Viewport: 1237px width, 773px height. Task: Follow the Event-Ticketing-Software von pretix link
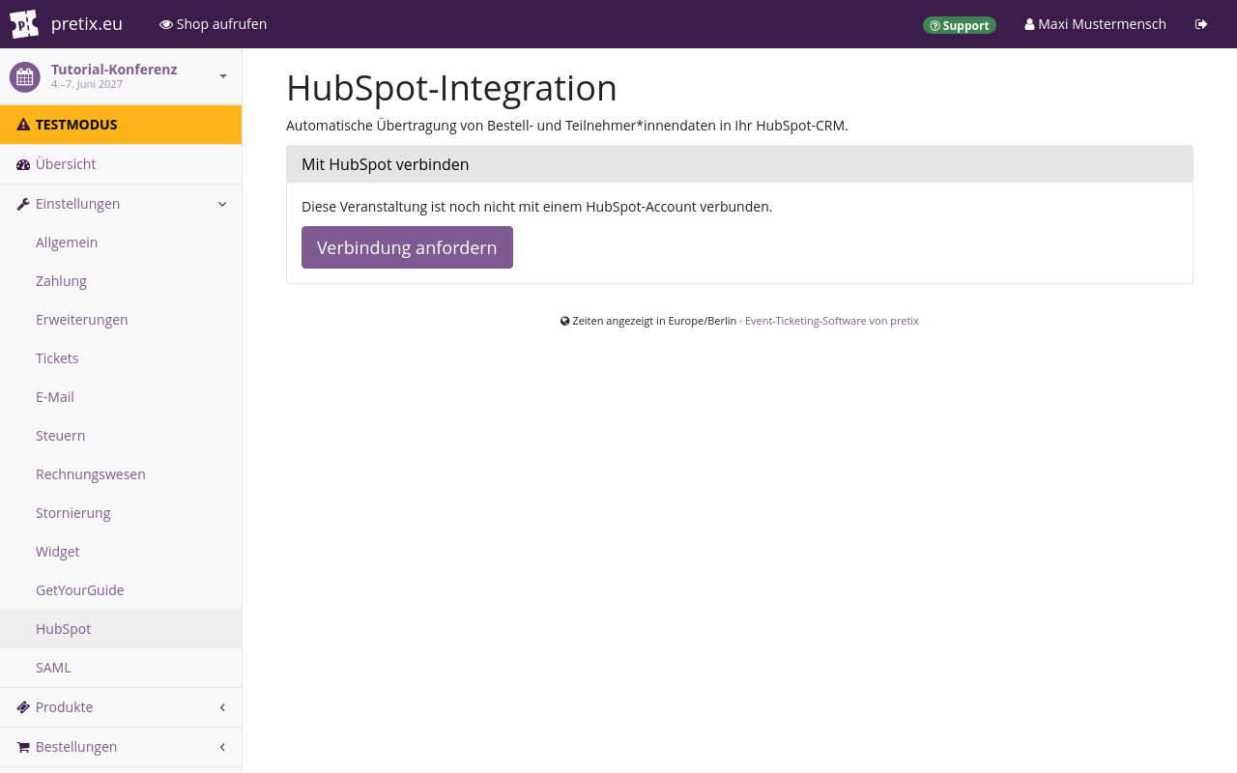tap(832, 321)
